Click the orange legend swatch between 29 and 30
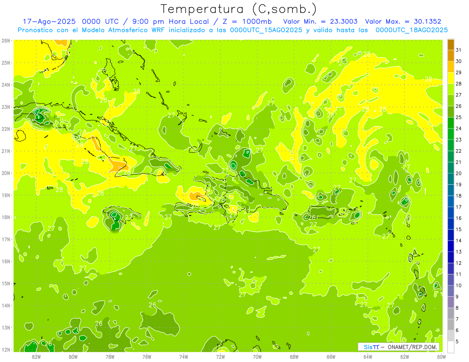469x362 pixels. [x=451, y=67]
